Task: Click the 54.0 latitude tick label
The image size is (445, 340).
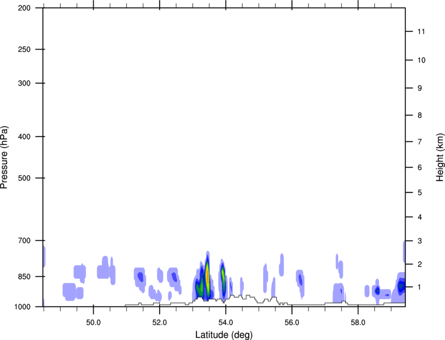Action: click(226, 323)
